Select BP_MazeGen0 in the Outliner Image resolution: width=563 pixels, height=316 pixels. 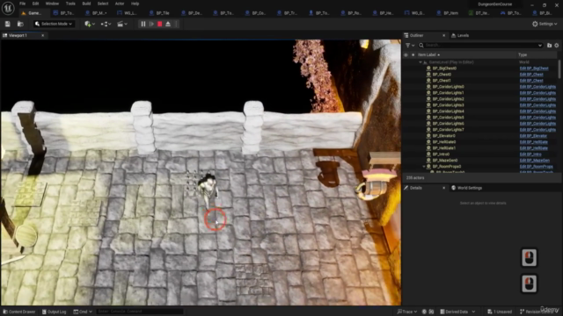point(445,160)
